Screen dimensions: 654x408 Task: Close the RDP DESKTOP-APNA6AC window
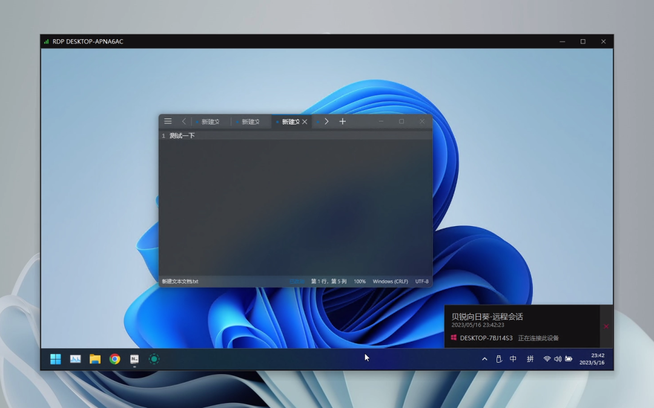click(x=603, y=41)
